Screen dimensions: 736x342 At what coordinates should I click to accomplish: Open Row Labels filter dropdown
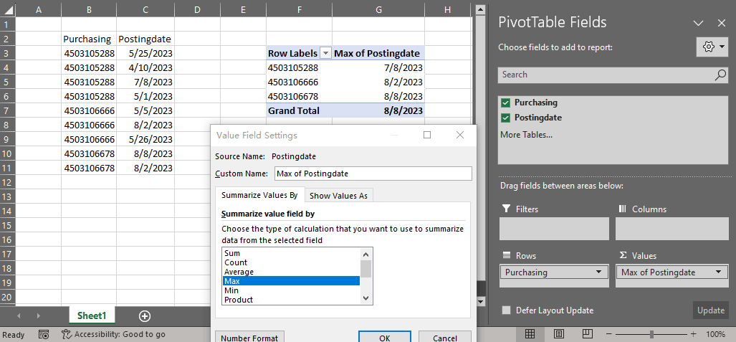(325, 53)
